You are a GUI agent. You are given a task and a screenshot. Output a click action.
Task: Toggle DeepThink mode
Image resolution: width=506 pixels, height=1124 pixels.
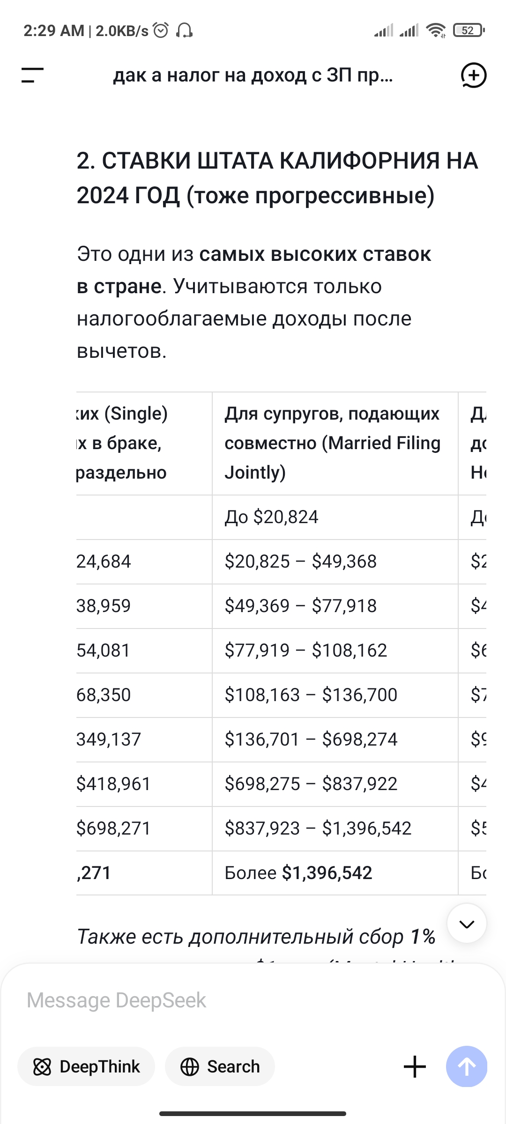(86, 1066)
